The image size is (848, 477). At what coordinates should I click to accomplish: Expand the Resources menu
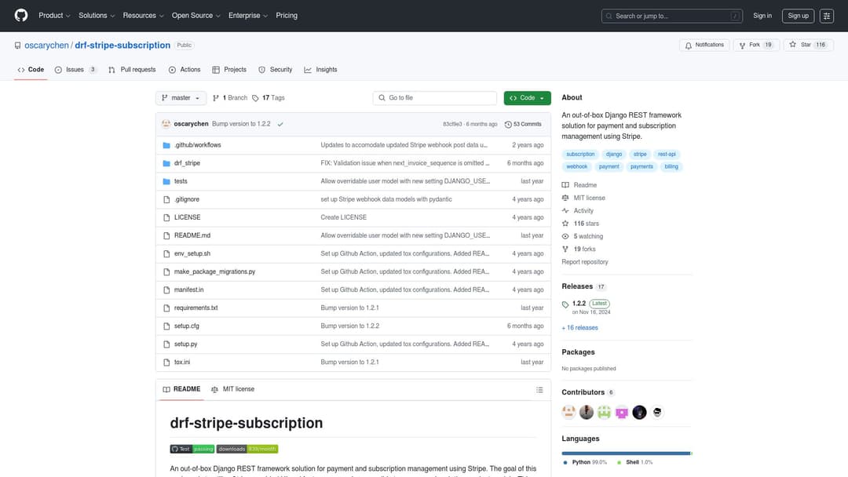[x=143, y=16]
